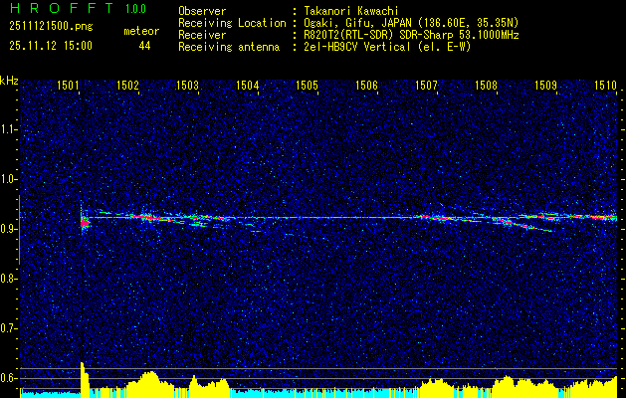Viewport: 626px width, 398px height.
Task: Click the 1502 time marker
Action: pos(127,85)
